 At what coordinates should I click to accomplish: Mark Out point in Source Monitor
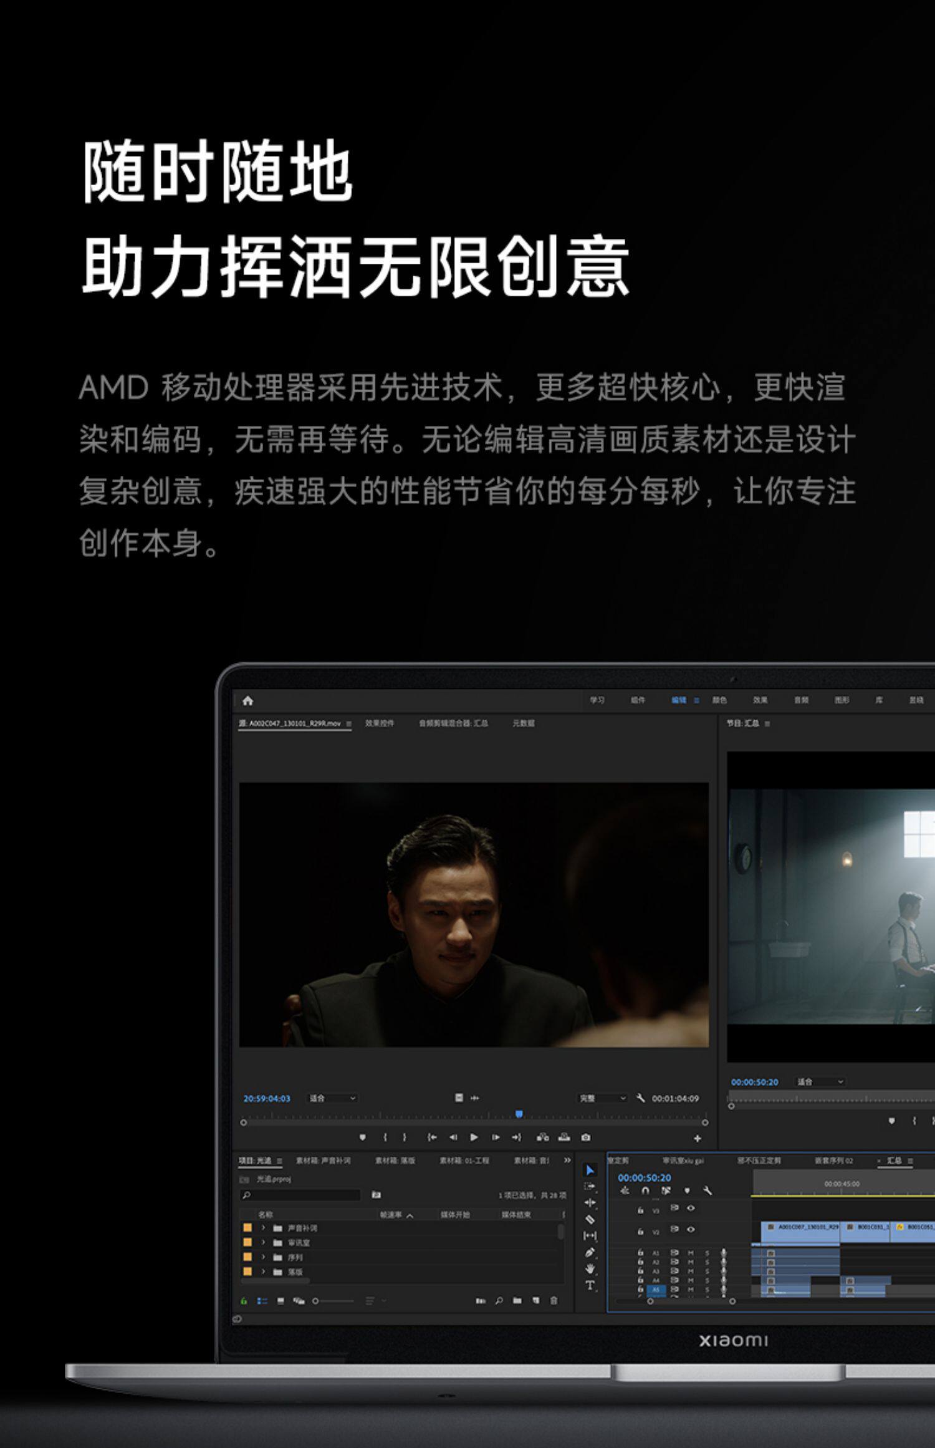(x=405, y=1137)
